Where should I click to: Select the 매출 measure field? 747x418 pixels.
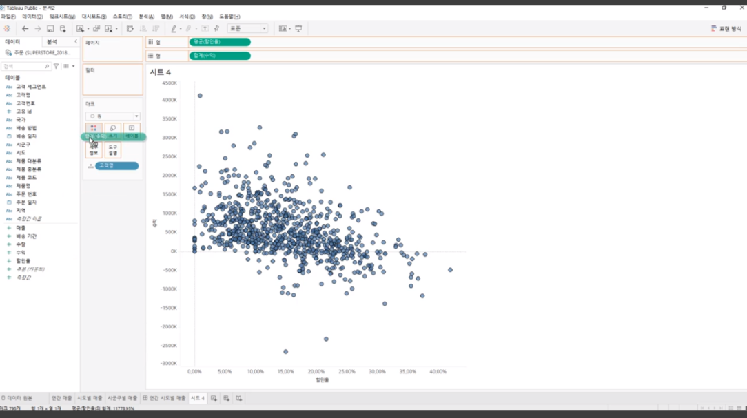(x=21, y=228)
